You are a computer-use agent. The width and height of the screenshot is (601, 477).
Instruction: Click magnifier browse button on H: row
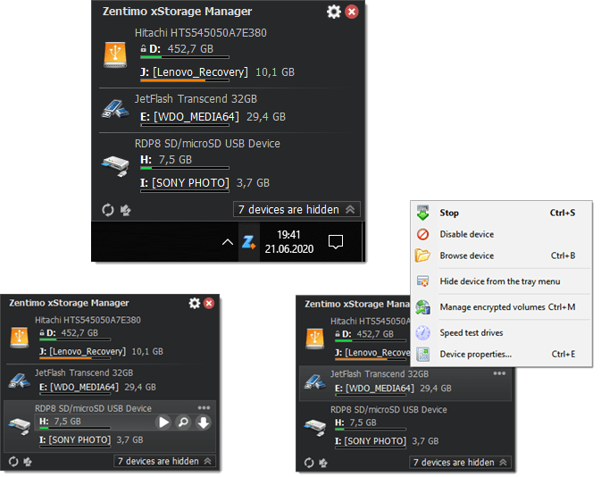(183, 423)
